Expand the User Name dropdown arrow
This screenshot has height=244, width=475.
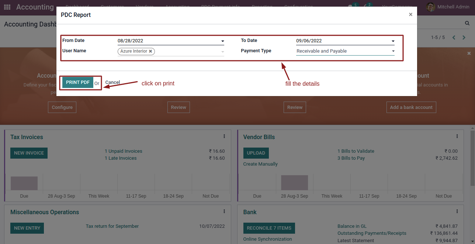223,52
